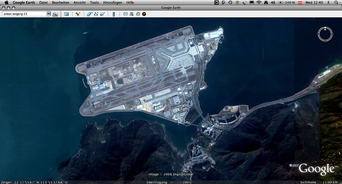Show the ruler measuring tool
The height and width of the screenshot is (184, 342).
coord(114,14)
